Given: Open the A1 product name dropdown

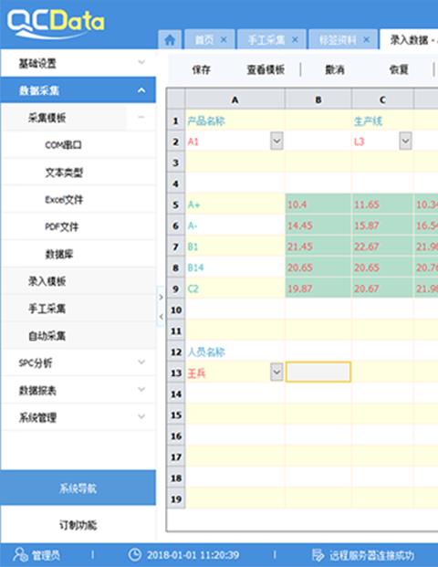Looking at the screenshot, I should click(276, 141).
